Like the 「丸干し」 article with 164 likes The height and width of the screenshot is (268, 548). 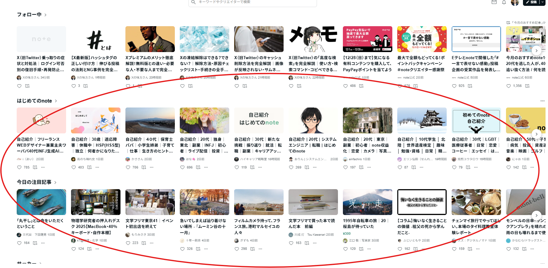tap(19, 243)
